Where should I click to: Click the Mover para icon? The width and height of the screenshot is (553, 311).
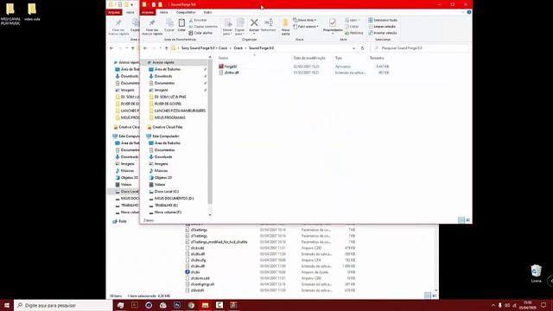[x=227, y=27]
